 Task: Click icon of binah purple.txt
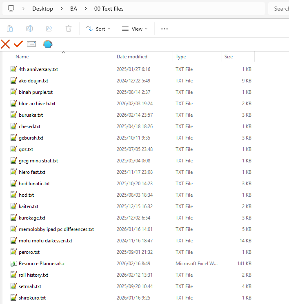[13, 92]
